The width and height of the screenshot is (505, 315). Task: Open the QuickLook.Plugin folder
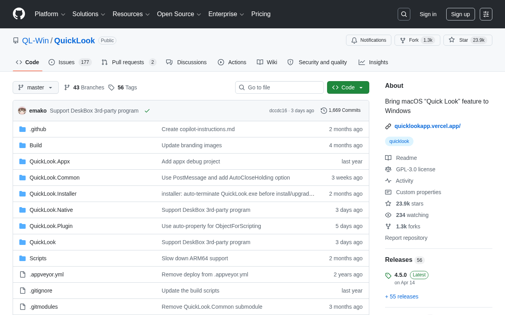coord(51,226)
